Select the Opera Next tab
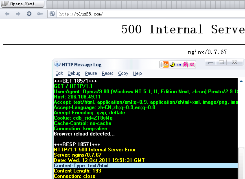 pyautogui.click(x=22, y=4)
